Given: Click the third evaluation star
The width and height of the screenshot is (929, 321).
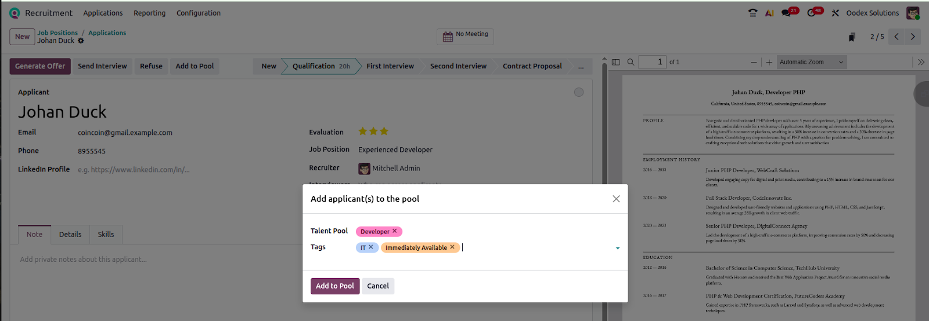Looking at the screenshot, I should point(384,132).
